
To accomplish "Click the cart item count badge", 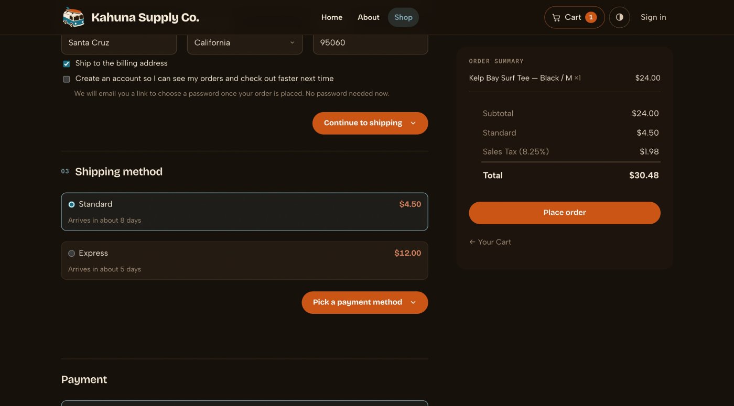I will 591,17.
